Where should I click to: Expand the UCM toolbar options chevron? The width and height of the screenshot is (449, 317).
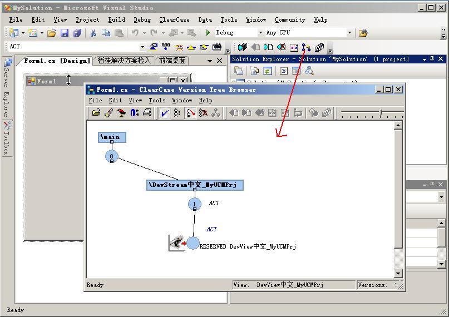[228, 51]
